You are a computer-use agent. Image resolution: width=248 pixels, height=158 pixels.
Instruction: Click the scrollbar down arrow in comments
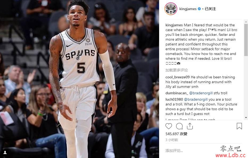point(246,118)
